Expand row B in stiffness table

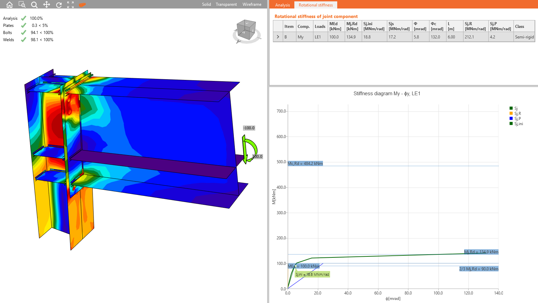pyautogui.click(x=278, y=37)
